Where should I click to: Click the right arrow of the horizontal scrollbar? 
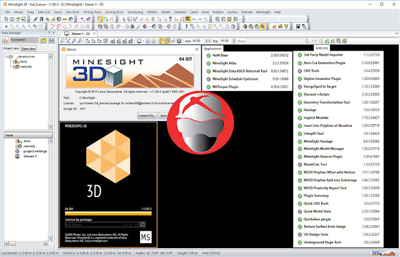coord(46,243)
